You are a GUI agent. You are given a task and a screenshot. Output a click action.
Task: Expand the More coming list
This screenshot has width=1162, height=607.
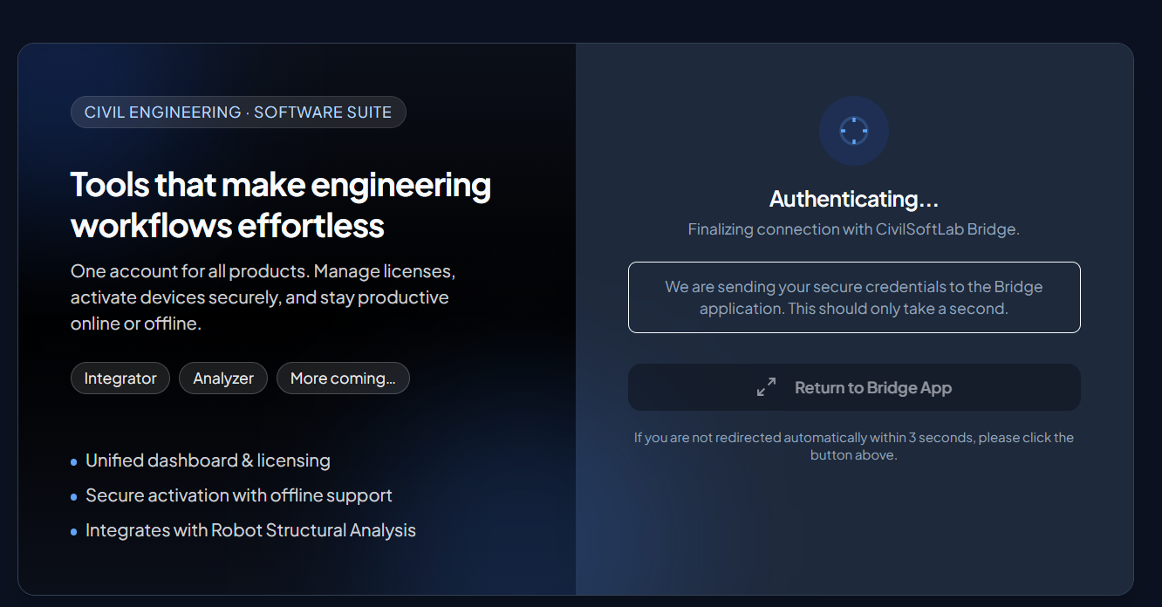[x=343, y=378]
